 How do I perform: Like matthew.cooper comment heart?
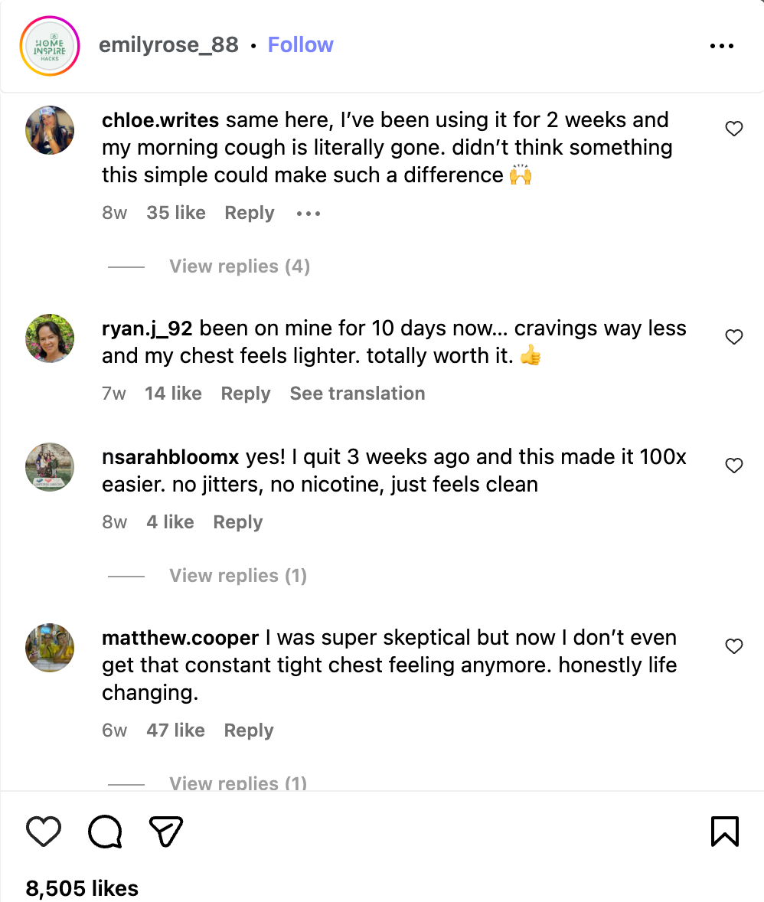[x=734, y=646]
